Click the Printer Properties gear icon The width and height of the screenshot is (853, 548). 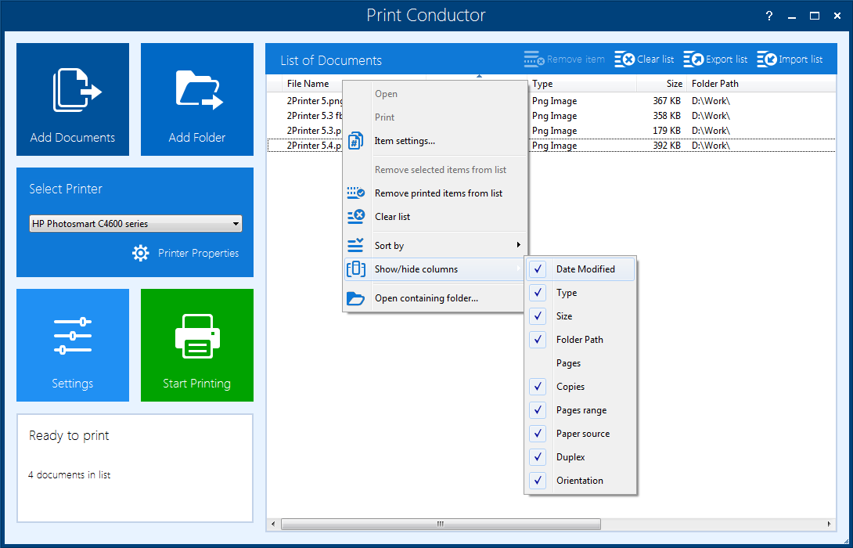click(141, 253)
